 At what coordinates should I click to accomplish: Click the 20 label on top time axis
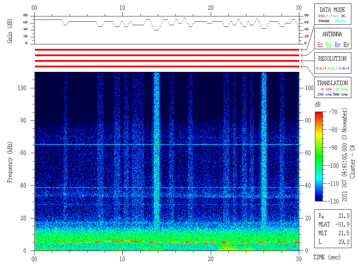[211, 8]
